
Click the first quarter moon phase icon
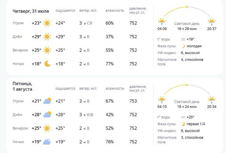[x=183, y=124]
